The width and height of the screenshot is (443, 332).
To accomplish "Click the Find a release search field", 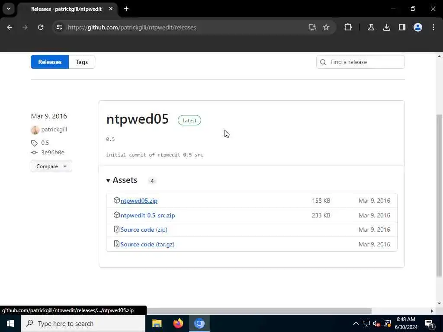I will pos(360,62).
